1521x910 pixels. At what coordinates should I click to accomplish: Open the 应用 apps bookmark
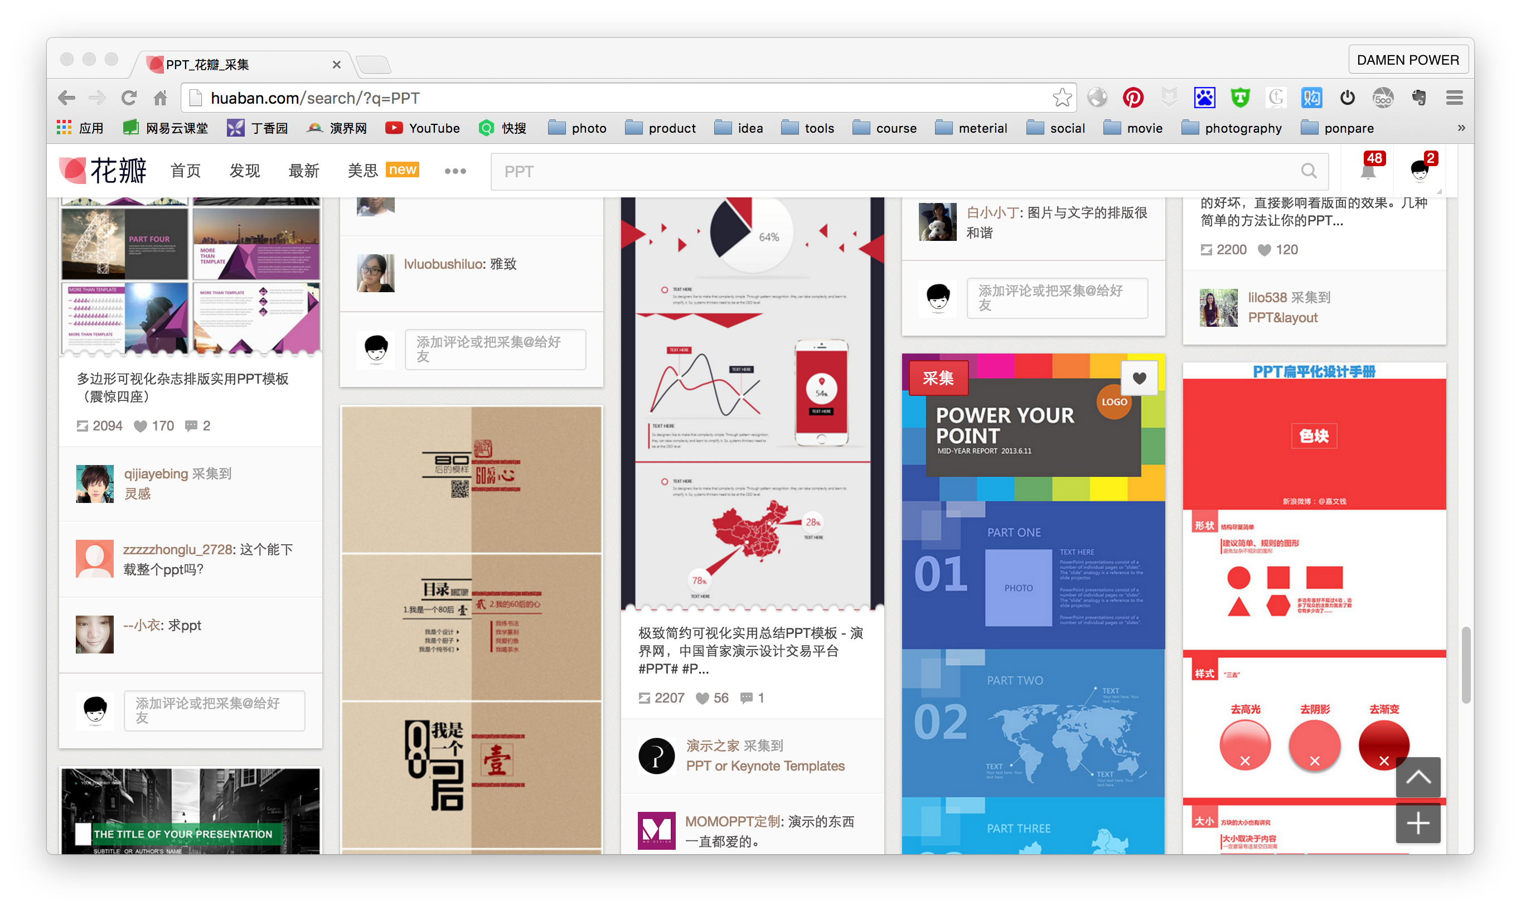[80, 128]
